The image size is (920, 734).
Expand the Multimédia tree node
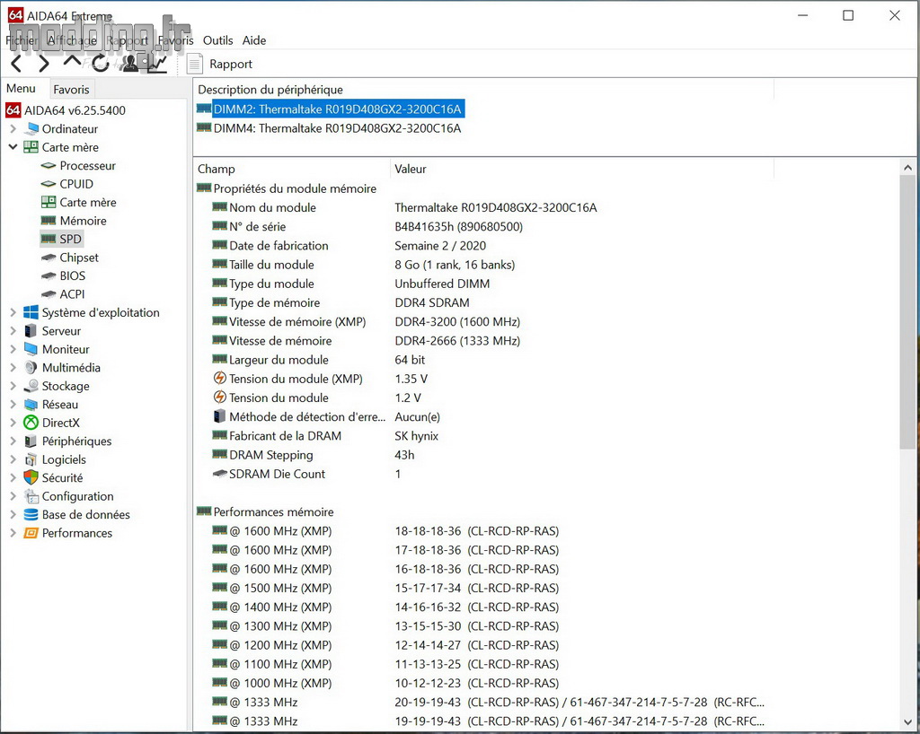13,367
